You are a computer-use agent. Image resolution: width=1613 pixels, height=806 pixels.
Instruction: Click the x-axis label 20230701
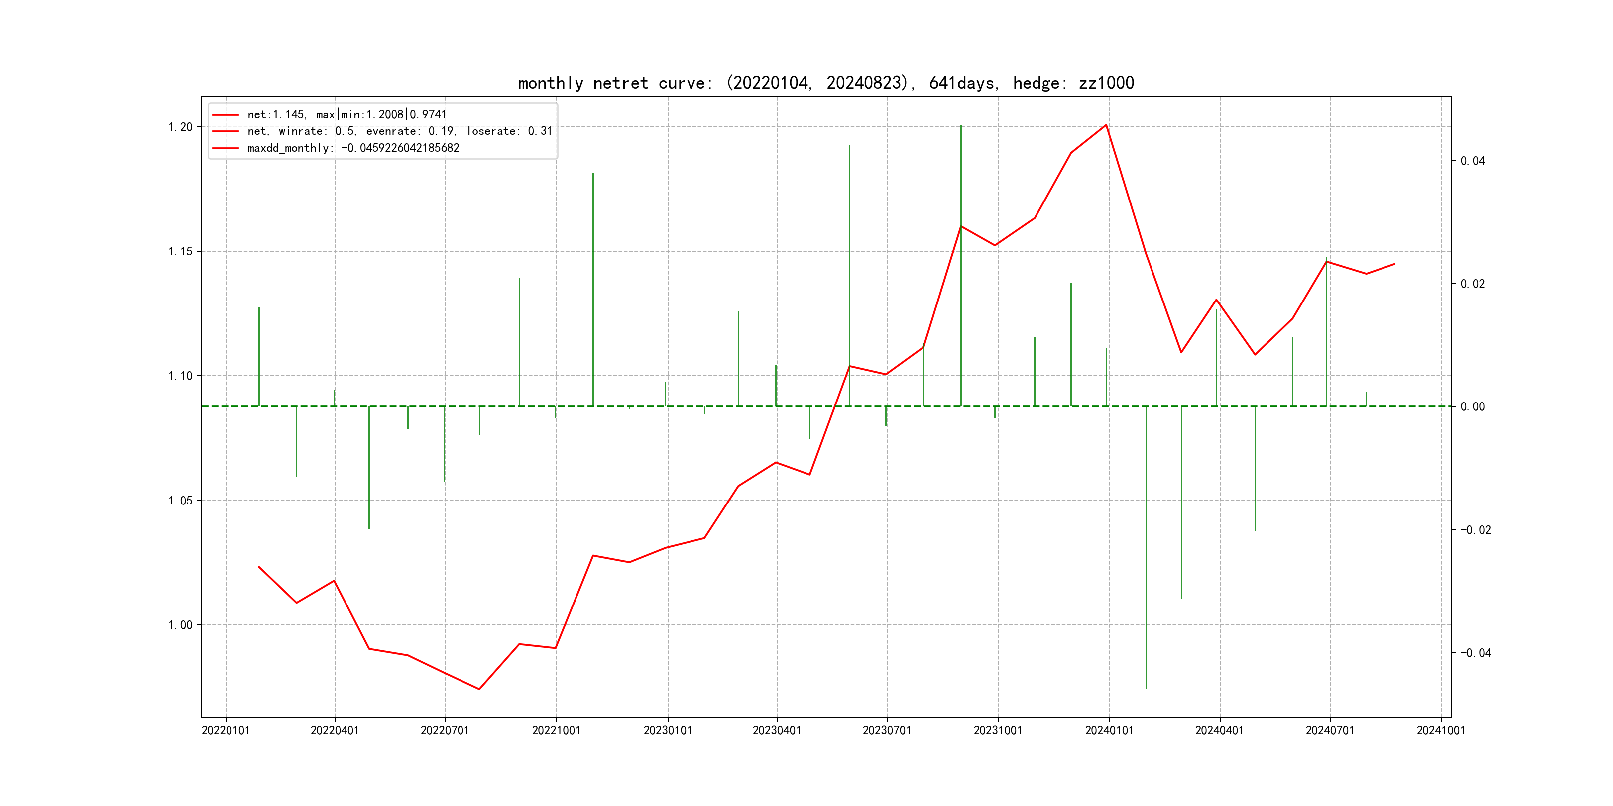click(887, 730)
